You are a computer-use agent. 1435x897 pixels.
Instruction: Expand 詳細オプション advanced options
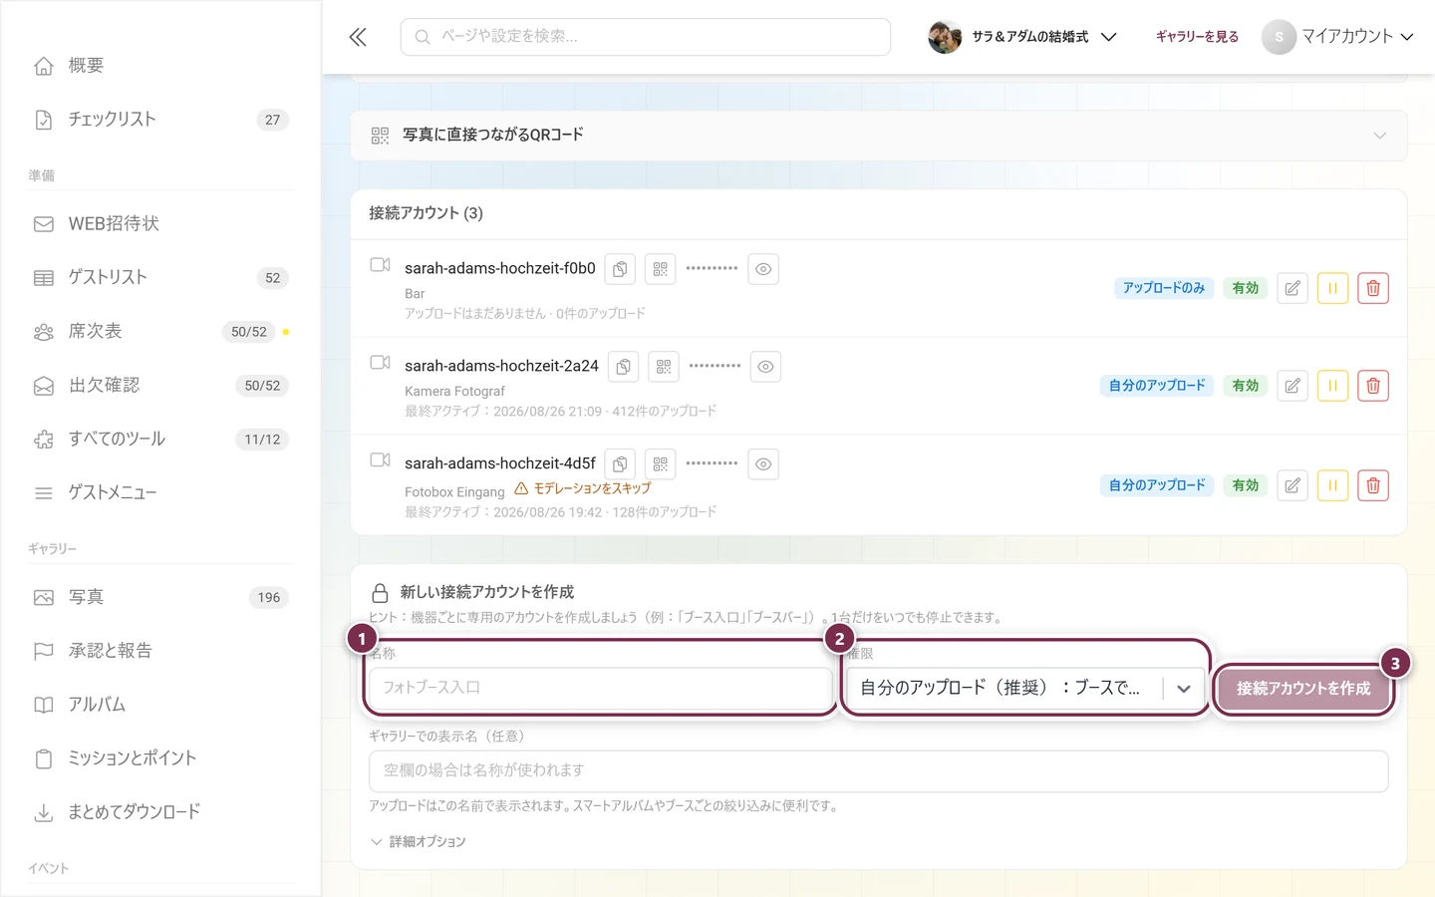point(419,842)
